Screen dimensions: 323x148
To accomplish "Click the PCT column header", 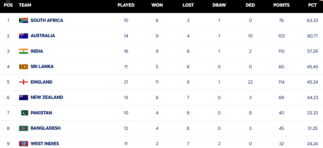I will tap(312, 5).
